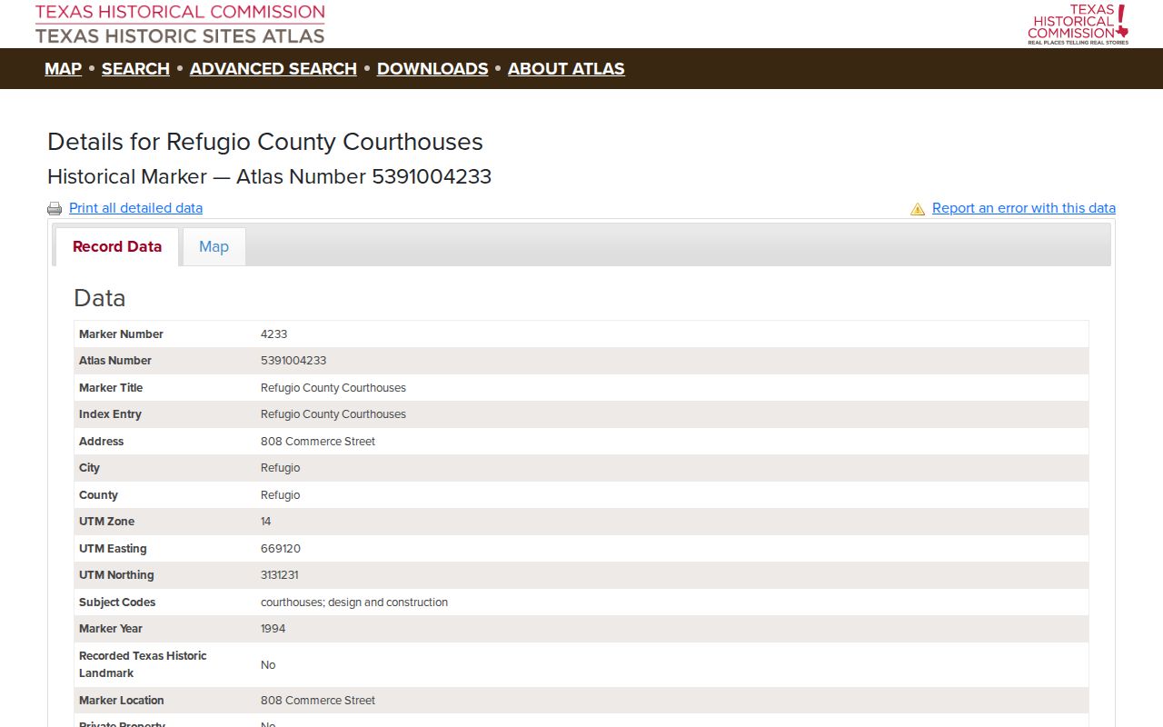The height and width of the screenshot is (727, 1163).
Task: Click the Marker Year value 1994
Action: click(x=273, y=629)
